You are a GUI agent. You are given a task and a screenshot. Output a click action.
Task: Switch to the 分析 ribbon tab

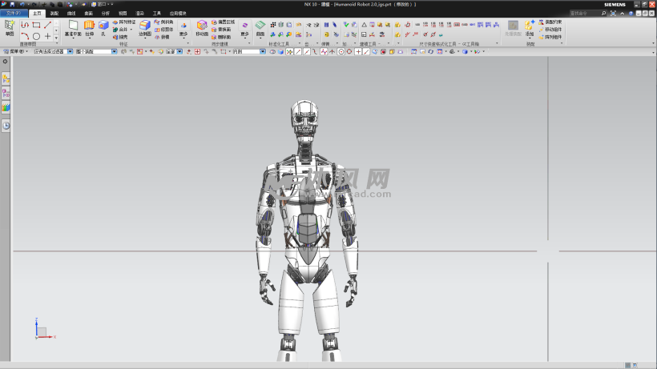click(105, 14)
